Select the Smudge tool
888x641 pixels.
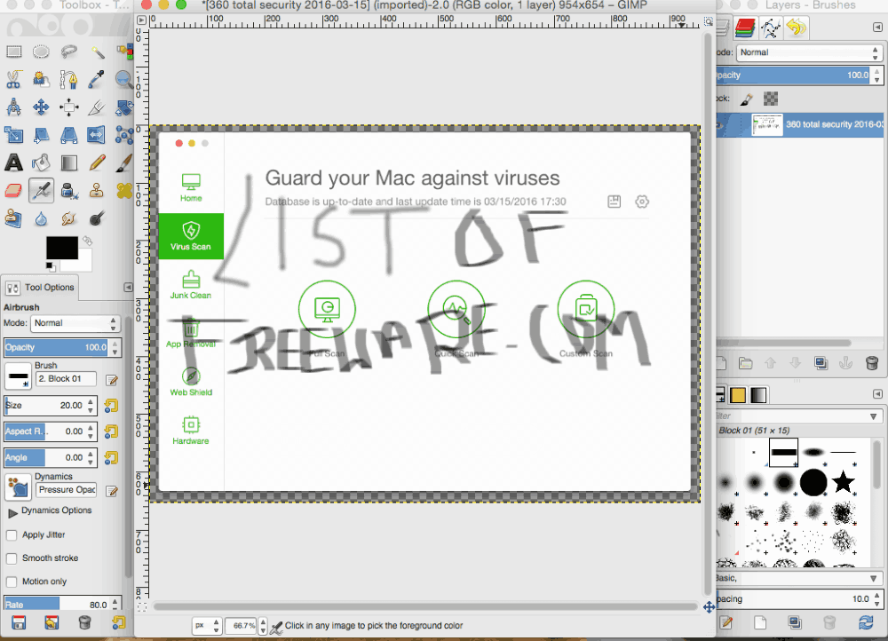tap(68, 218)
